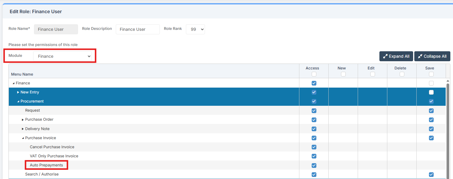Uncheck Save for the Request row
The width and height of the screenshot is (453, 179).
click(431, 111)
